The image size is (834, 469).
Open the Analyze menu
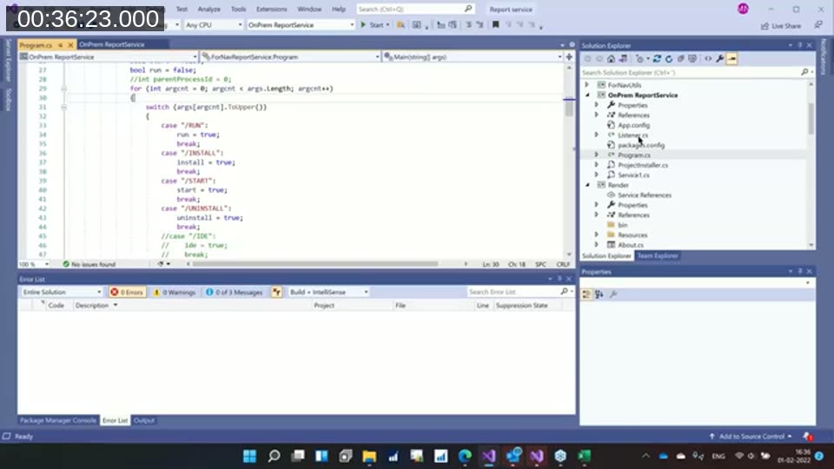(x=209, y=9)
